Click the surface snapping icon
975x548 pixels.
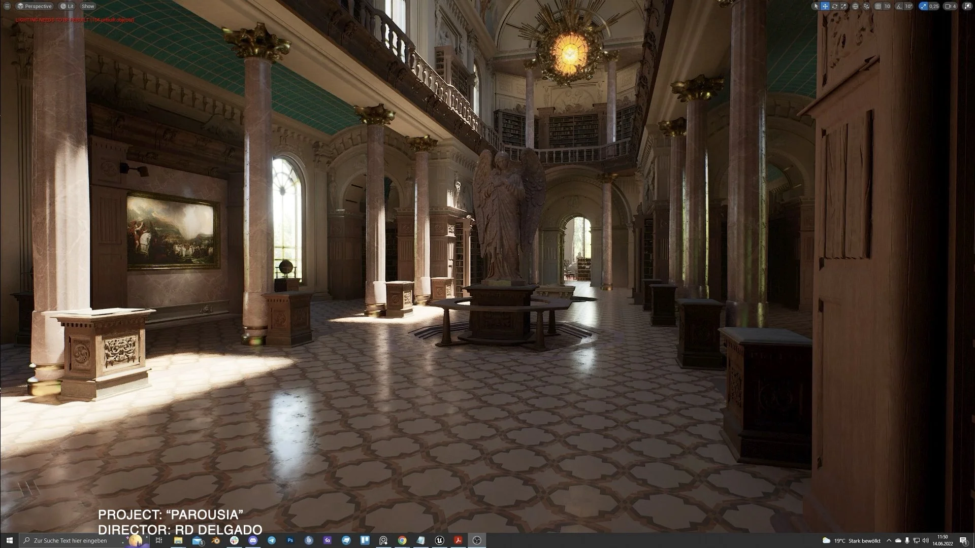(x=866, y=6)
